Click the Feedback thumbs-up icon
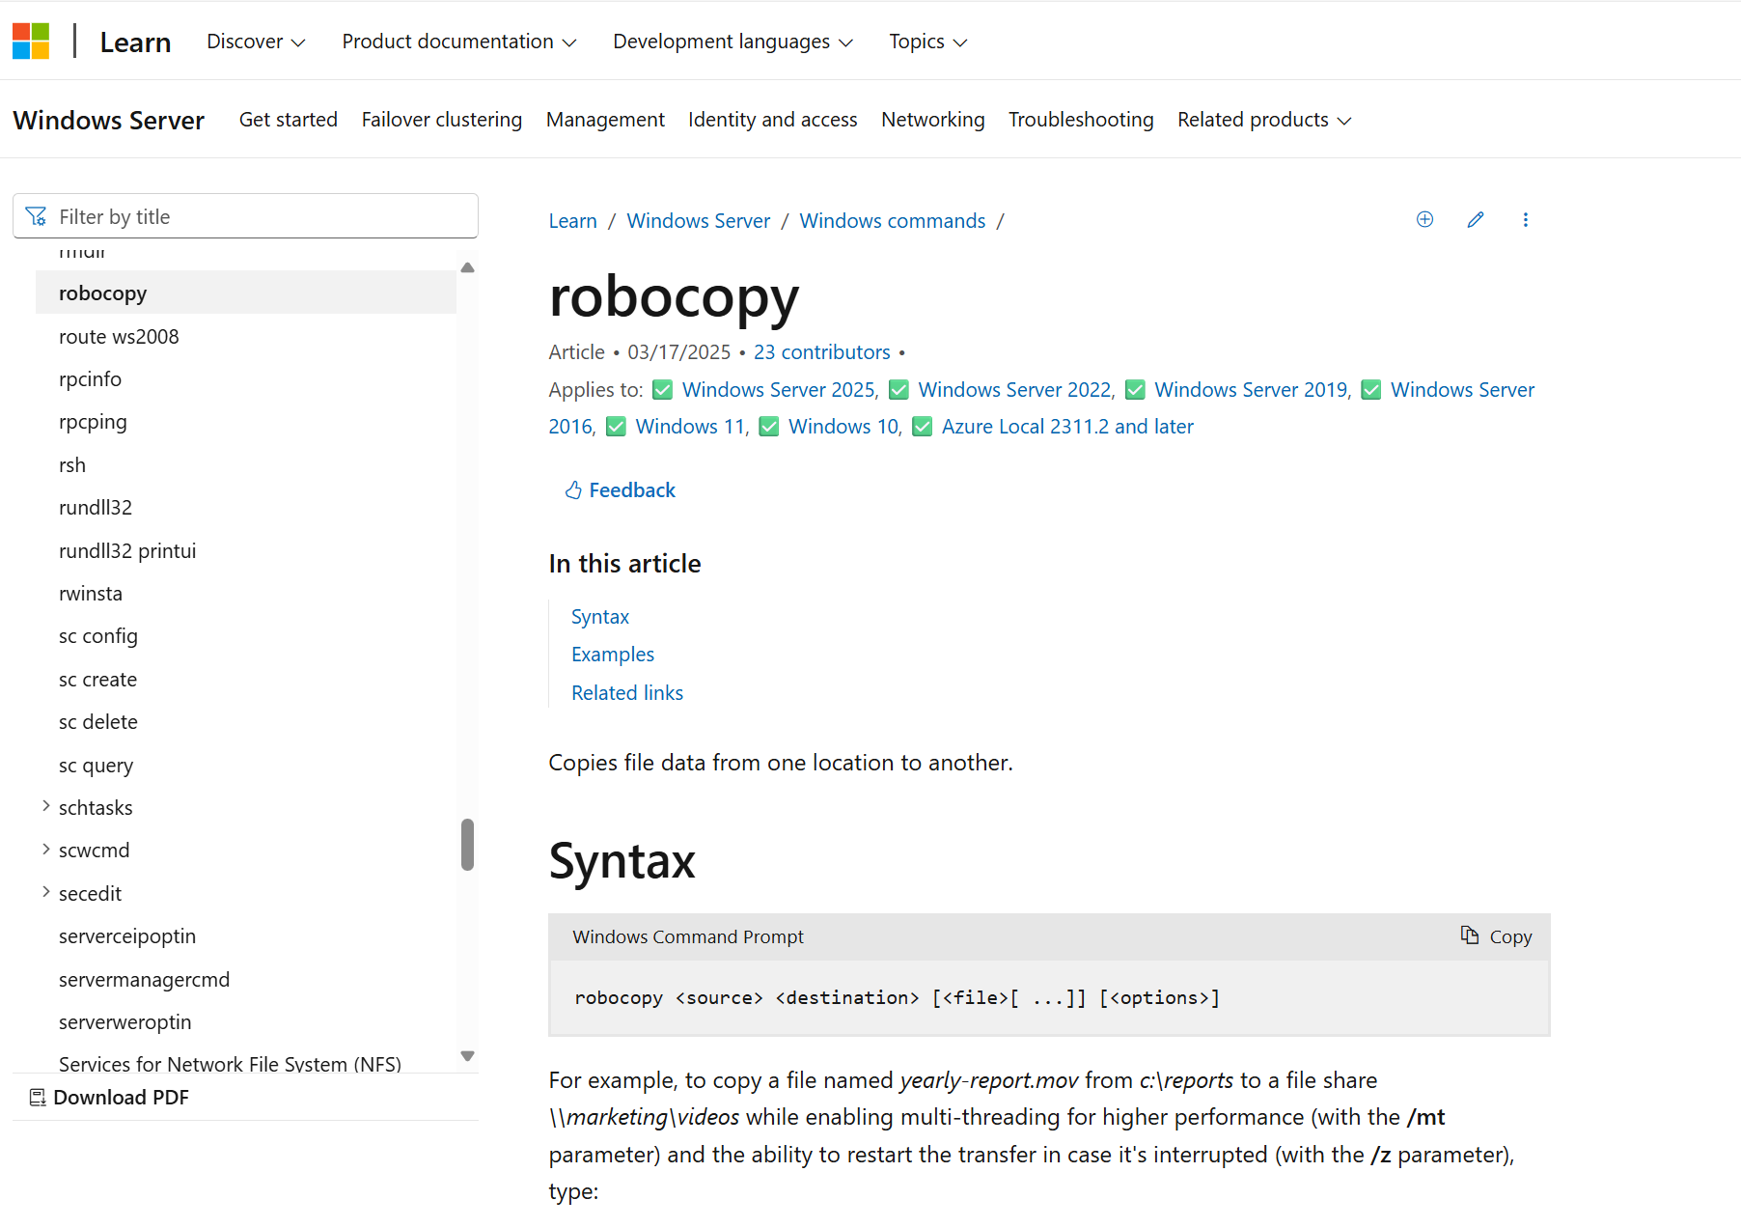The height and width of the screenshot is (1228, 1741). click(573, 489)
